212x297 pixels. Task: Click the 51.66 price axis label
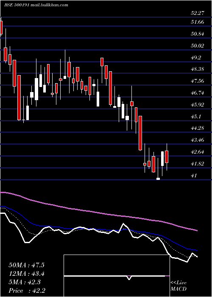pos(198,22)
